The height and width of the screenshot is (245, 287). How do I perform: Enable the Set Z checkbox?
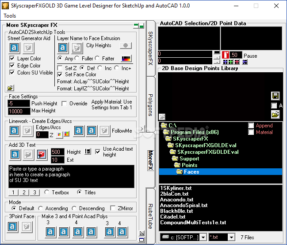pos(60,68)
